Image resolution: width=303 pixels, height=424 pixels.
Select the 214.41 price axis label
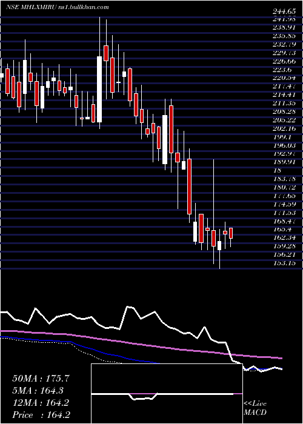click(284, 95)
